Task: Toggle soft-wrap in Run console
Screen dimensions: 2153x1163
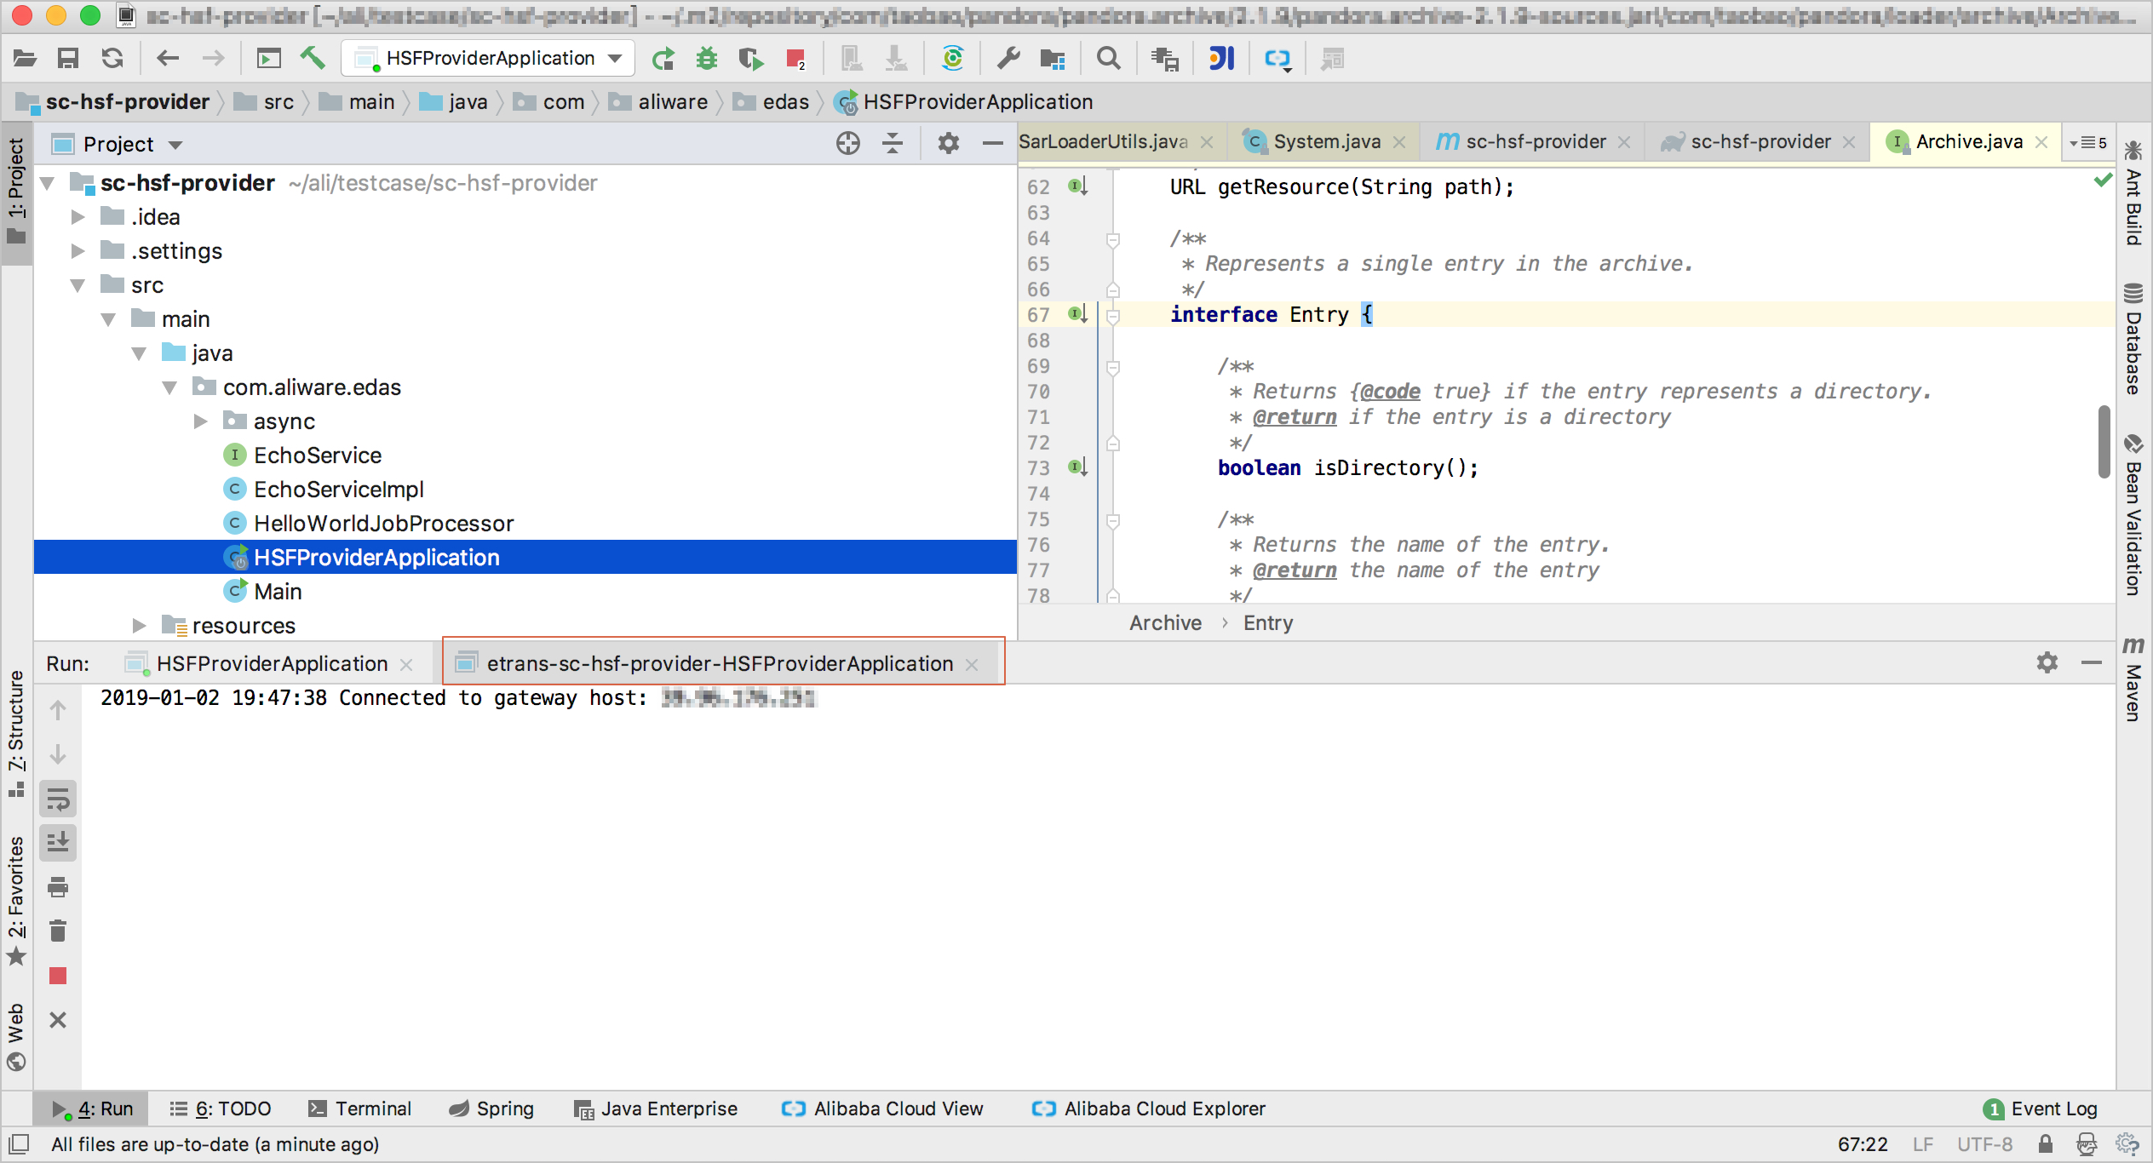Action: click(x=58, y=799)
